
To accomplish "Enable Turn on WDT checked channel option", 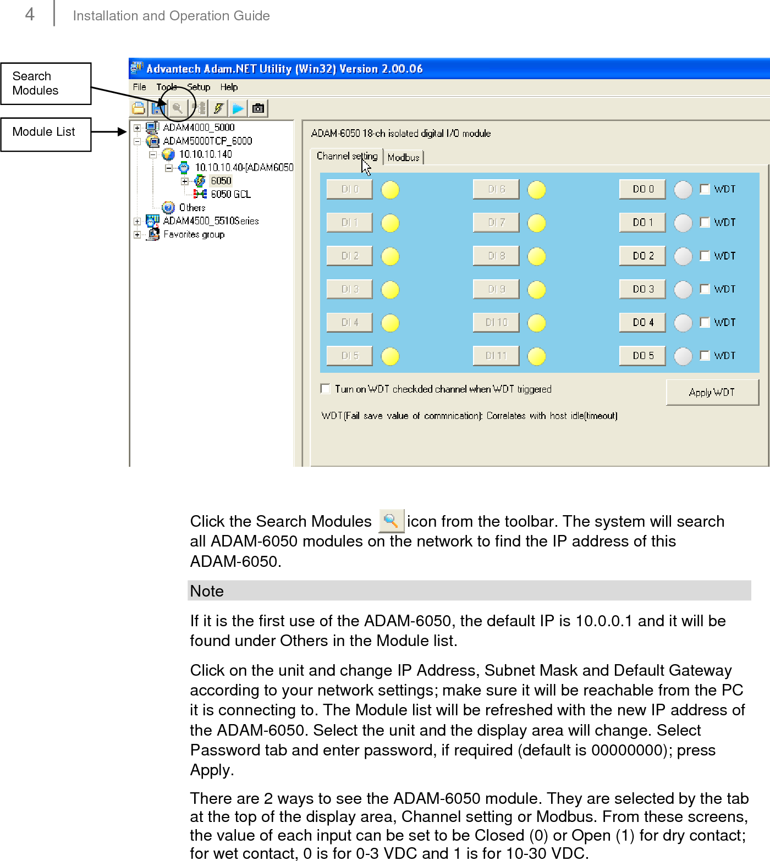I will coord(325,389).
